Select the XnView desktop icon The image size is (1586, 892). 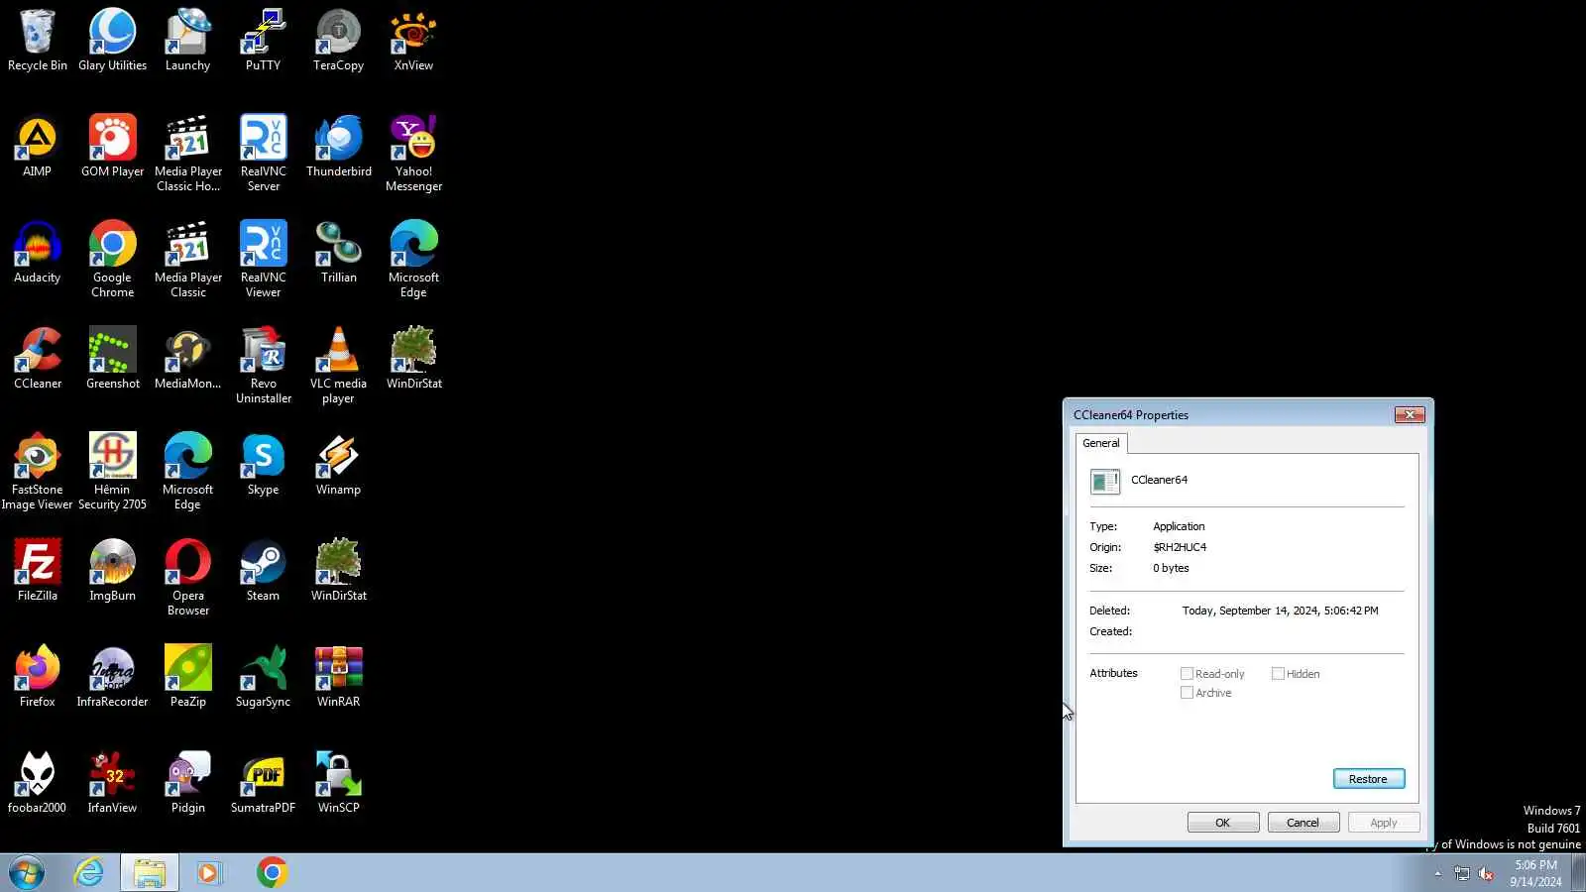[x=413, y=42]
